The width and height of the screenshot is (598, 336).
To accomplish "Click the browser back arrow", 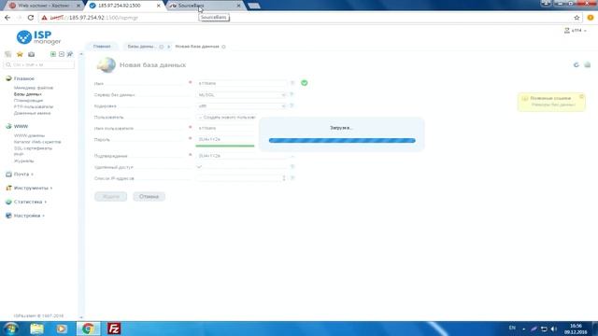I will pyautogui.click(x=7, y=18).
